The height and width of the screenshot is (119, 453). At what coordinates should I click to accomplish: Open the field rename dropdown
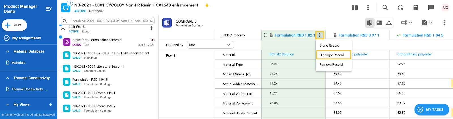pos(407,23)
